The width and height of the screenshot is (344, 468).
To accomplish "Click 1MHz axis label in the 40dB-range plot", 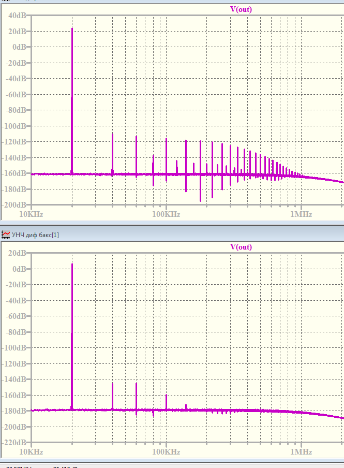I will (301, 214).
